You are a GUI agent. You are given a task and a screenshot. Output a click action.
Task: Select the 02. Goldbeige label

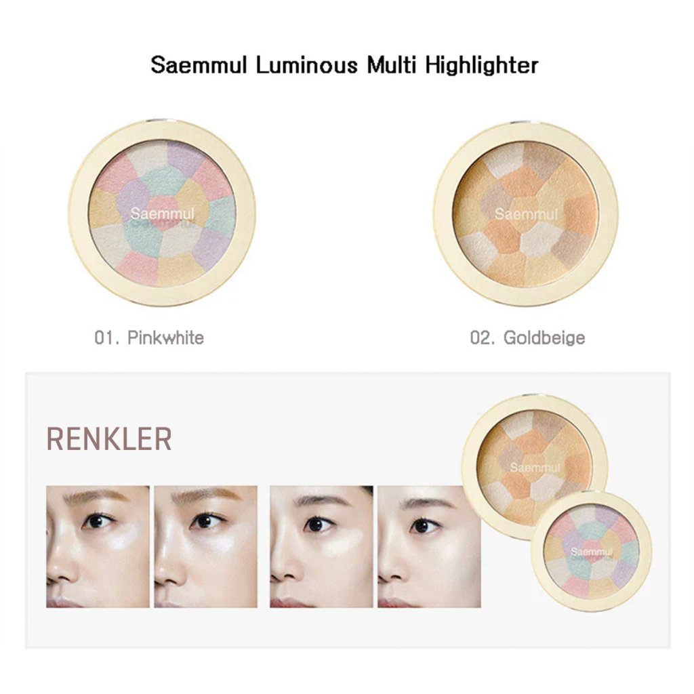[527, 338]
